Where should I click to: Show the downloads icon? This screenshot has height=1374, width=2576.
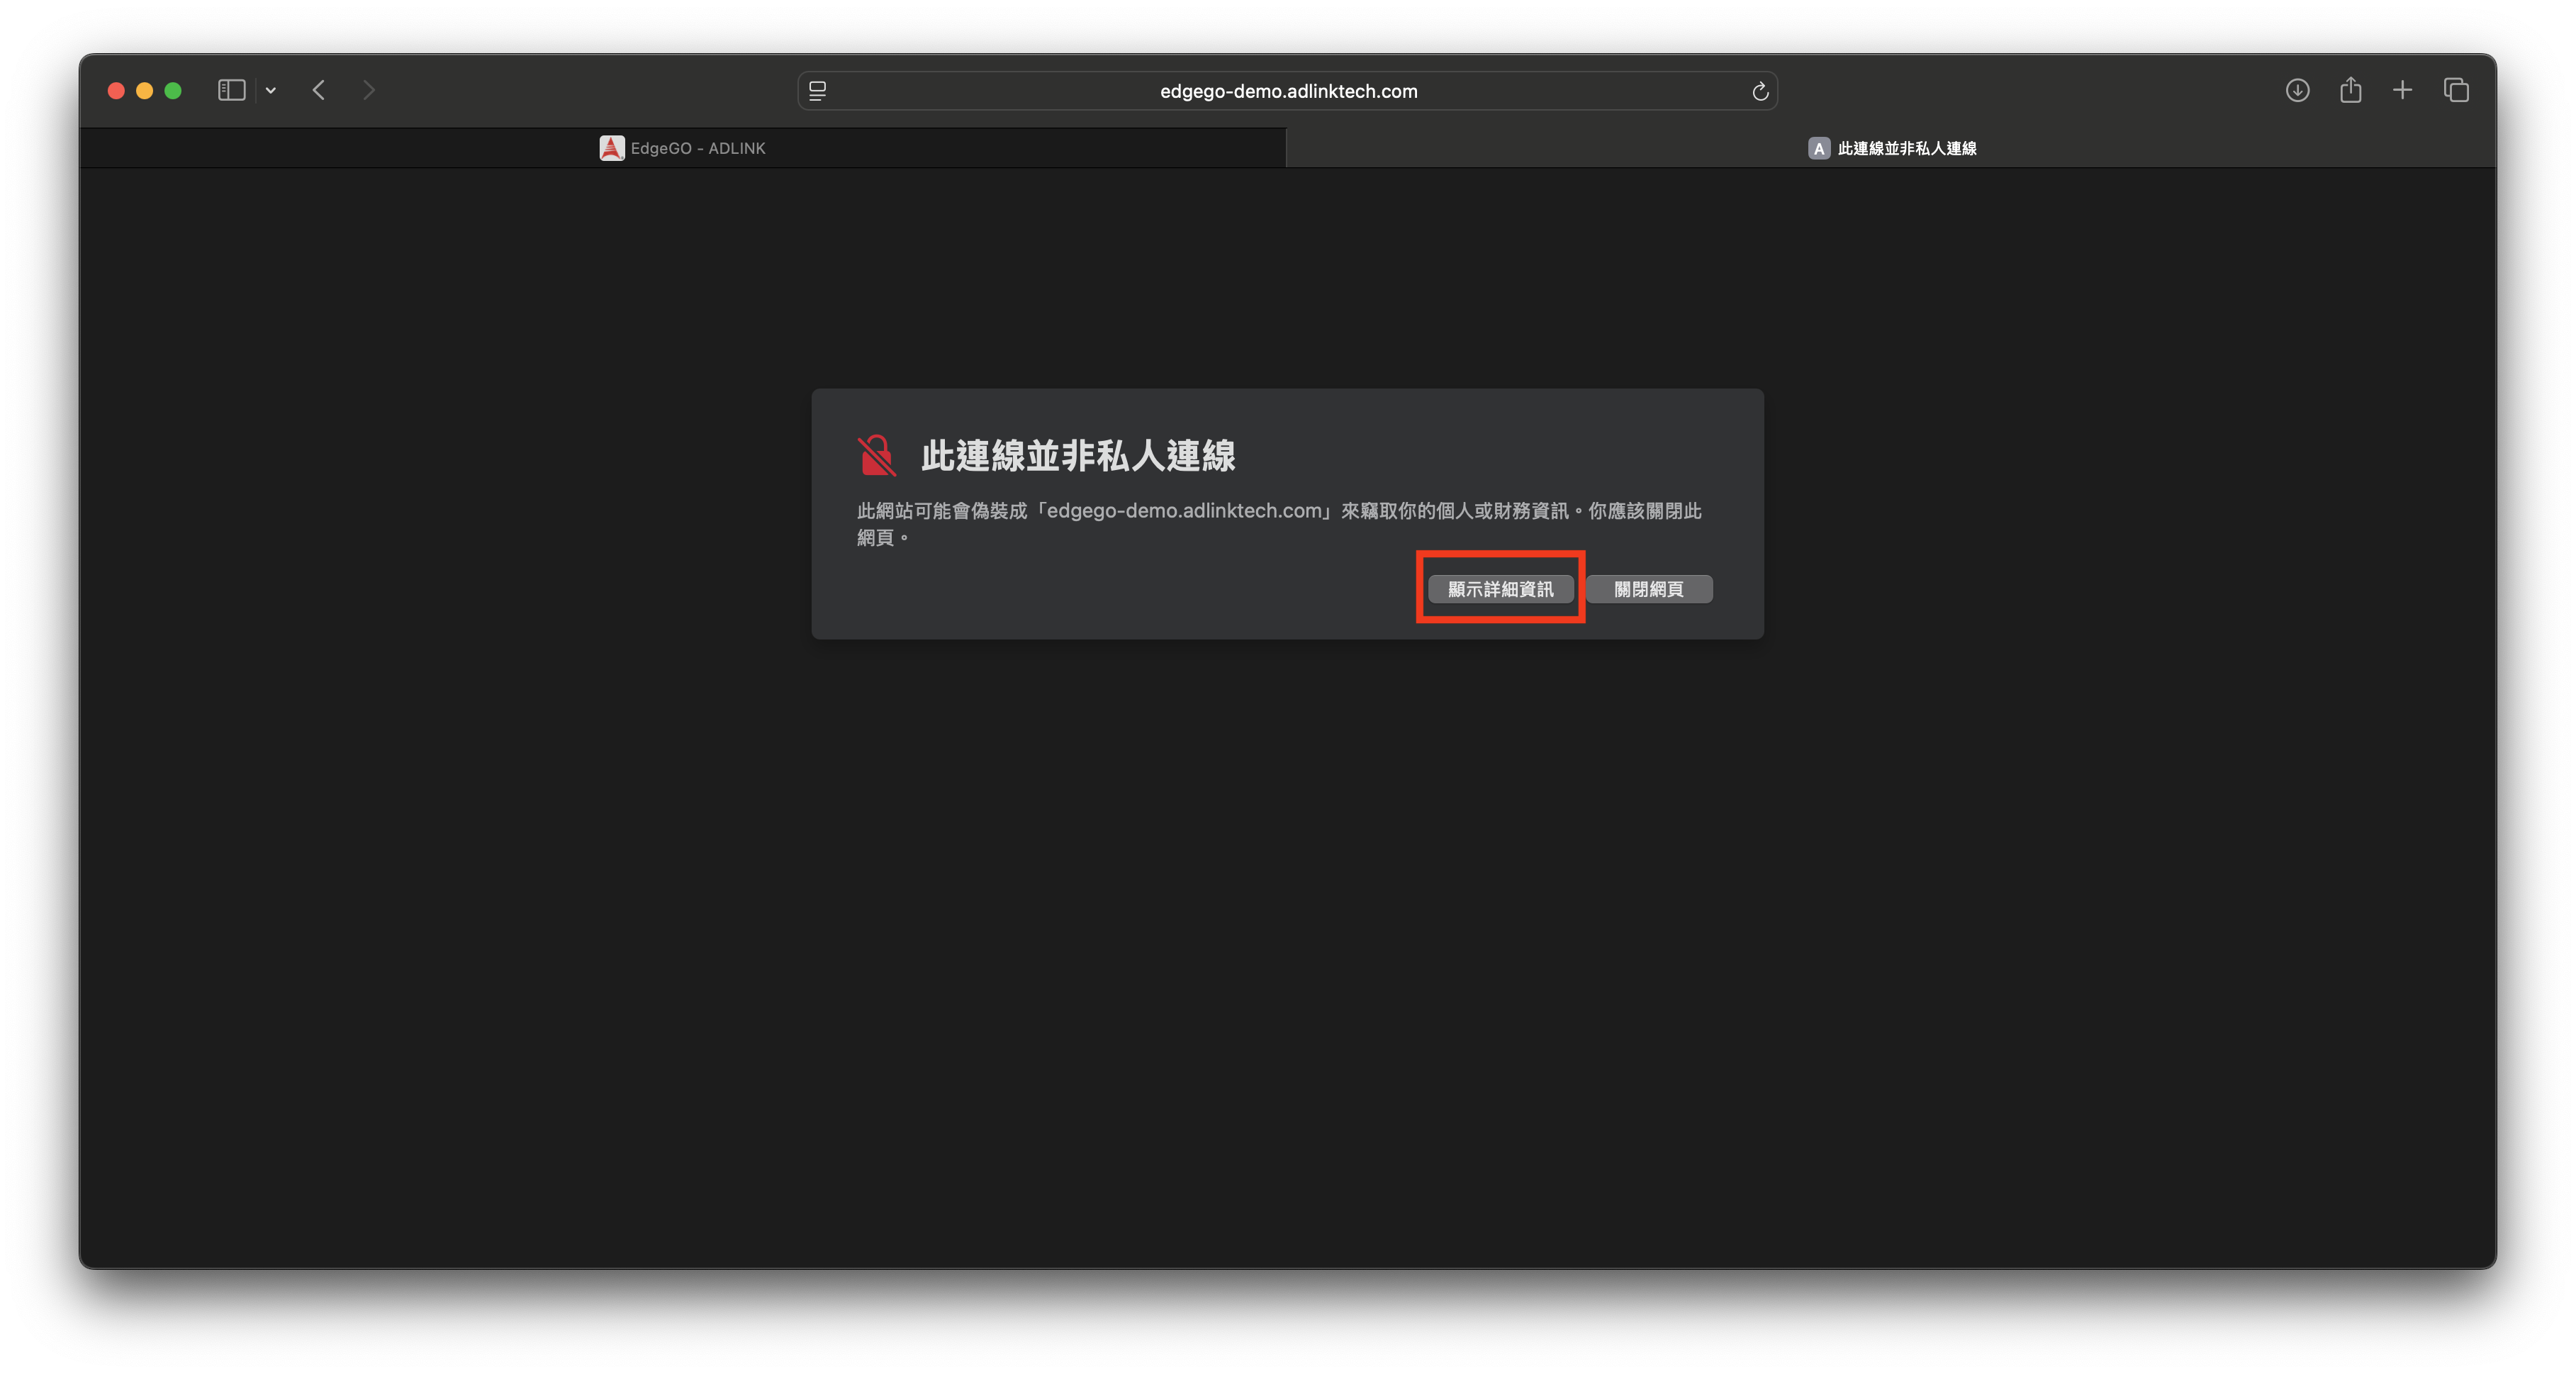click(2297, 91)
